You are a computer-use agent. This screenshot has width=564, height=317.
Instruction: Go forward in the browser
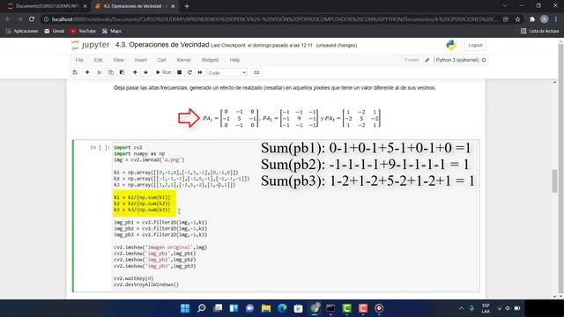point(19,19)
